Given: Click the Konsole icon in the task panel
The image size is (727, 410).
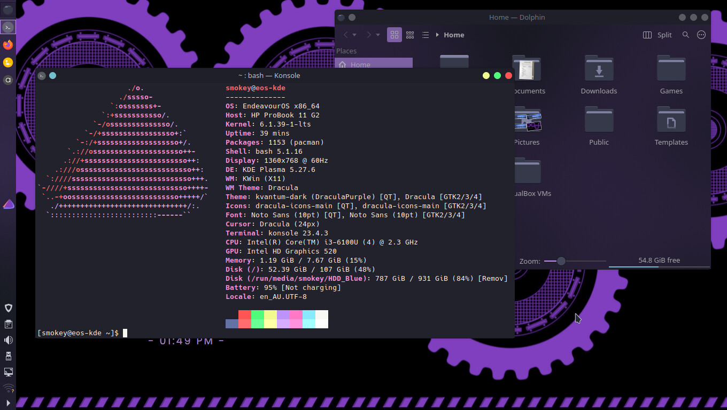Looking at the screenshot, I should coord(8,27).
